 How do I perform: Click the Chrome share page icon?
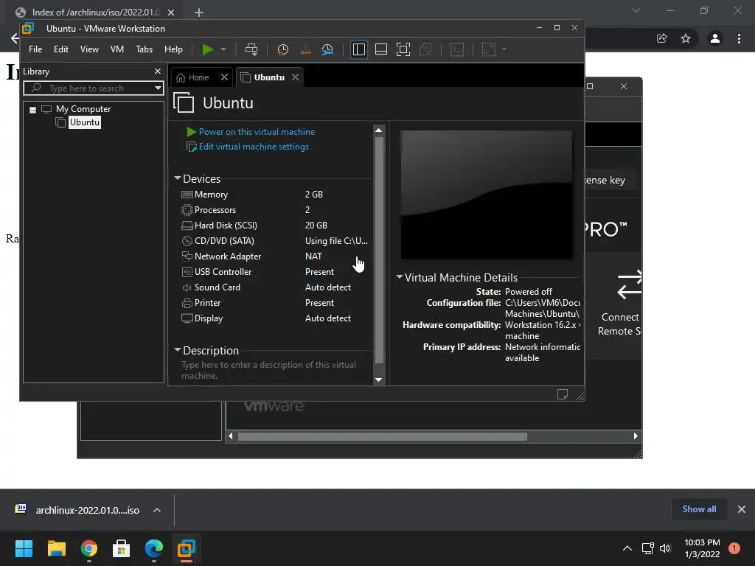[x=662, y=38]
